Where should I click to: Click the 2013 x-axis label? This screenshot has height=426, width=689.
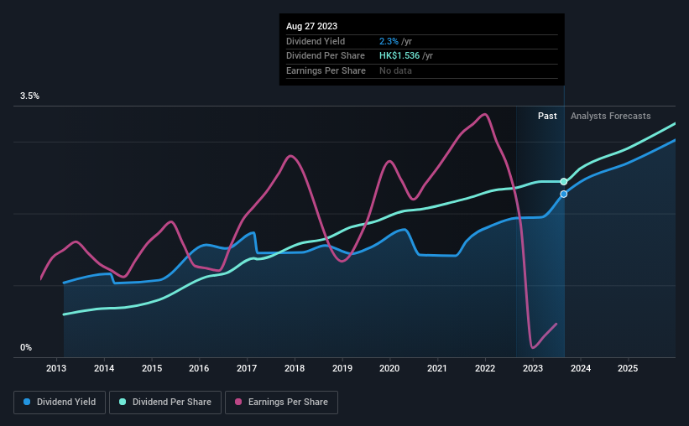point(56,368)
